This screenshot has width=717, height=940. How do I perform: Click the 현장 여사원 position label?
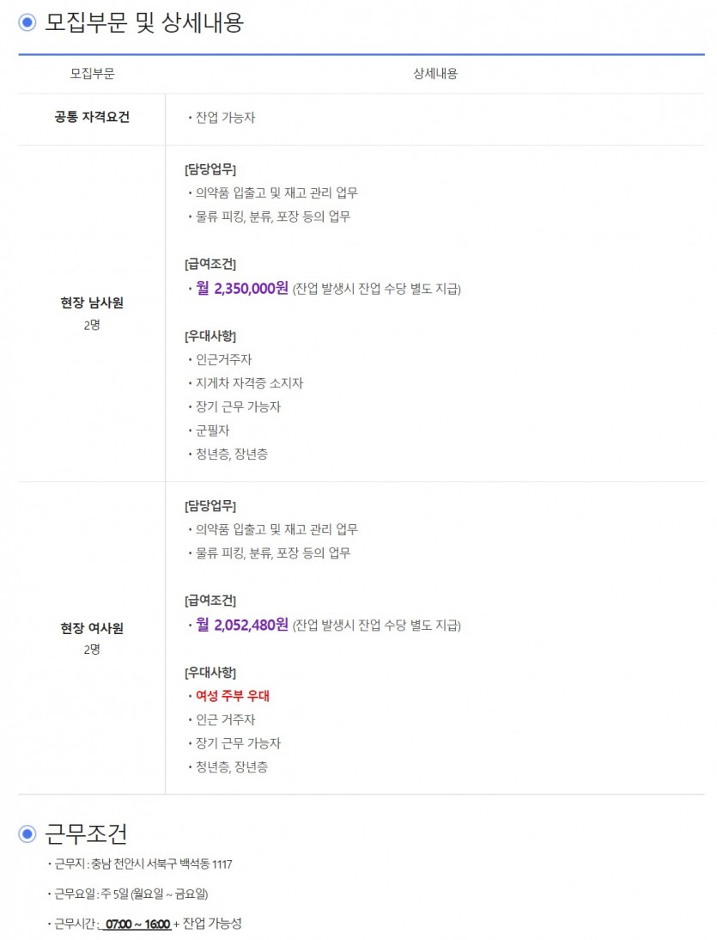[x=92, y=628]
